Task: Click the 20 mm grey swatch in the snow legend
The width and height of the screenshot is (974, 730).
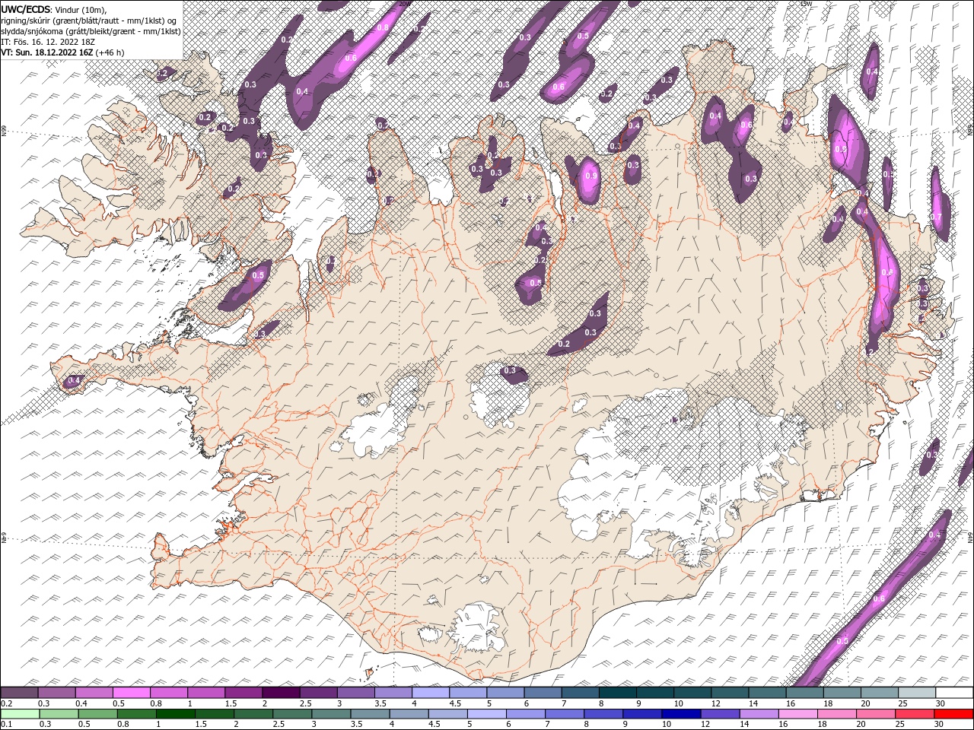Action: [x=880, y=693]
